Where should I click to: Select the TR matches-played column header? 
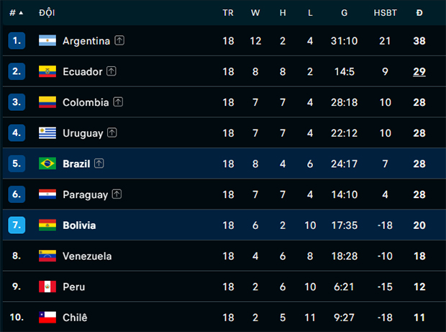coord(228,13)
